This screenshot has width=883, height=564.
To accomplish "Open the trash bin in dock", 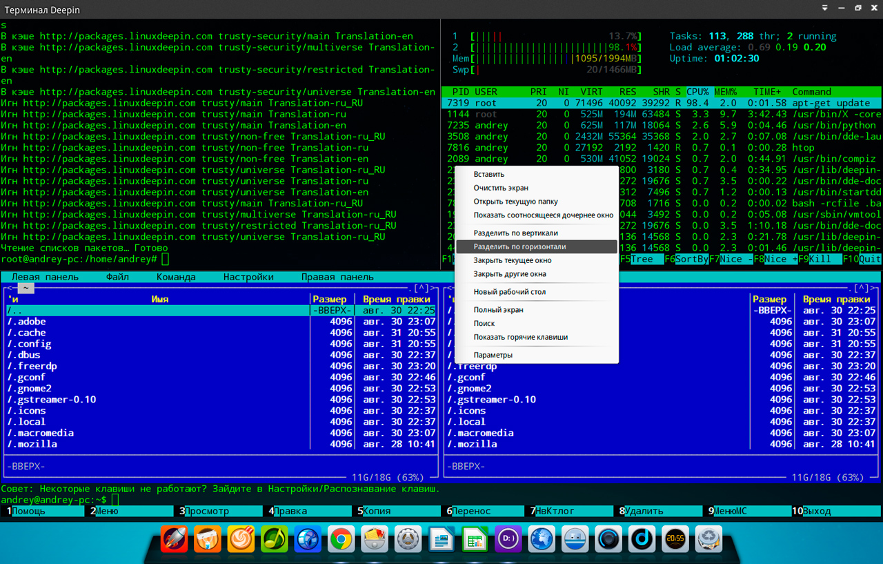I will click(x=708, y=538).
